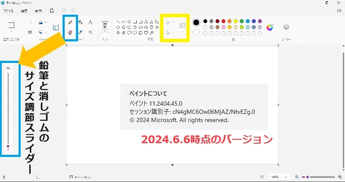Pick the yellow color swatch

(235, 21)
